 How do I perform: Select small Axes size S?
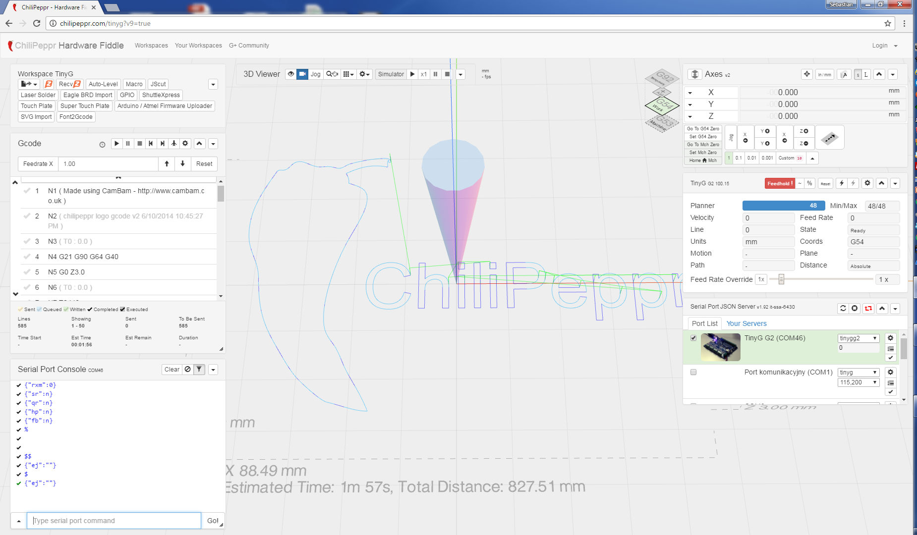[x=858, y=75]
